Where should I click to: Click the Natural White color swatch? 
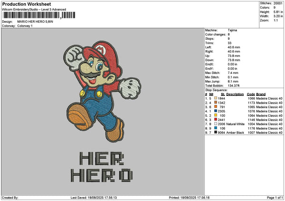(216, 124)
